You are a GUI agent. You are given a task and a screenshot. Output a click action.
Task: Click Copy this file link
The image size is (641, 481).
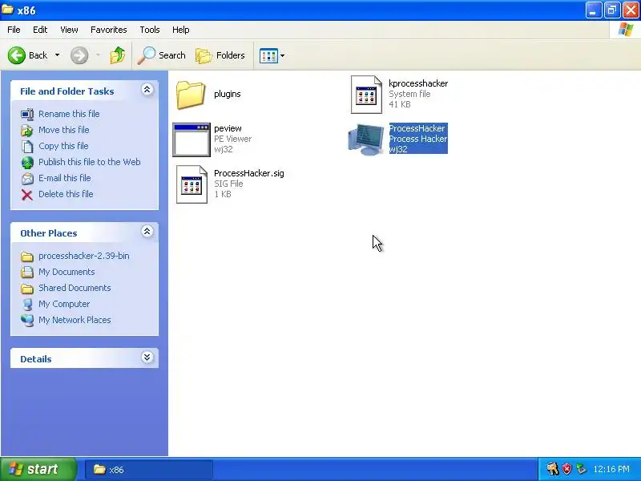click(x=63, y=146)
